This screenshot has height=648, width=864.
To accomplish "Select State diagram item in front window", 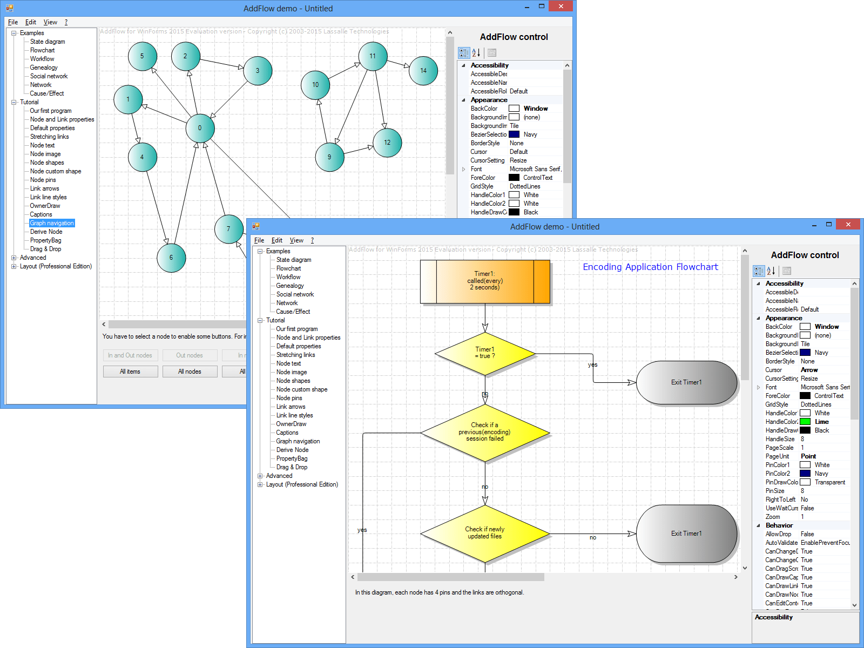I will point(294,260).
